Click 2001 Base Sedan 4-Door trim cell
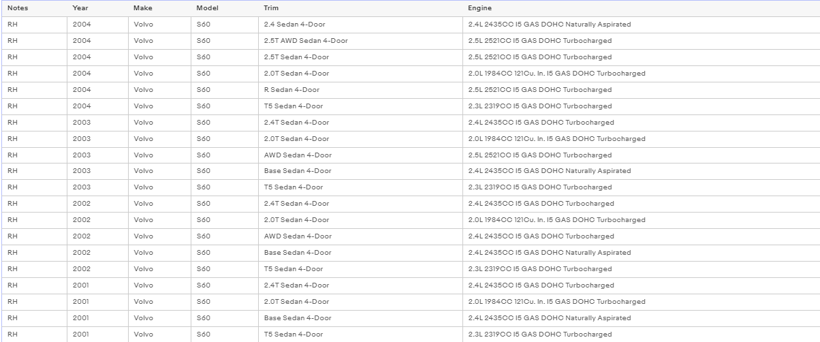Image resolution: width=820 pixels, height=342 pixels. pos(361,318)
